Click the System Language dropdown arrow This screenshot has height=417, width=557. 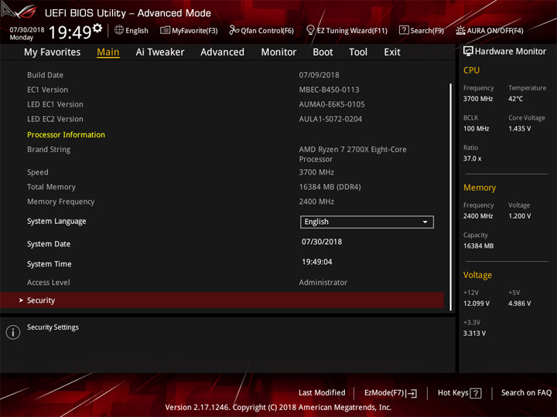tap(425, 222)
